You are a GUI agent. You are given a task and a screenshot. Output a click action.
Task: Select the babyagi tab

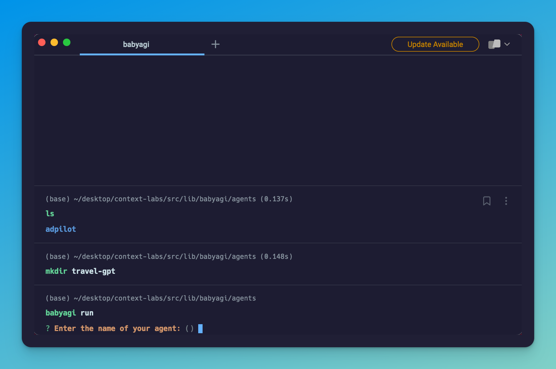click(142, 44)
